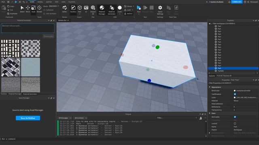This screenshot has height=145, width=259.
Task: Click the Group button
Action: click(128, 6)
